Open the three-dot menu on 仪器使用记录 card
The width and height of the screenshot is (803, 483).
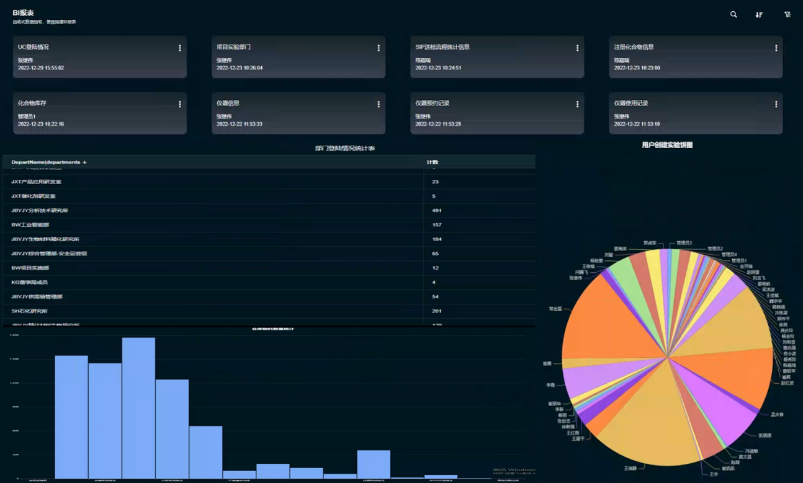[x=776, y=104]
